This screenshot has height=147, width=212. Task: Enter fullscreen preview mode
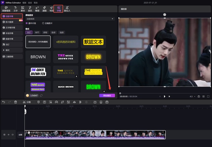(208, 96)
